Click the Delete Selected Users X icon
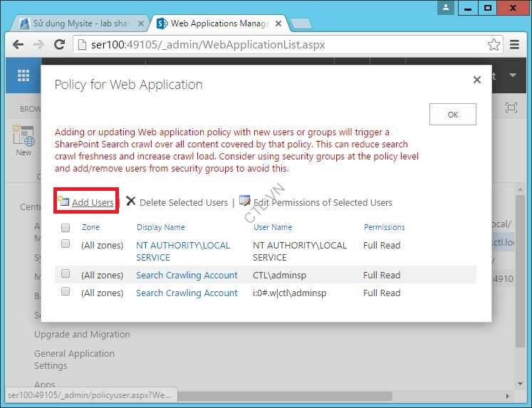Viewport: 532px width, 408px height. point(130,202)
